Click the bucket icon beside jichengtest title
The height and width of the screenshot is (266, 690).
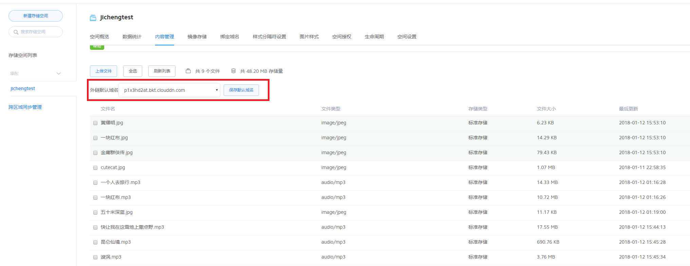(93, 18)
